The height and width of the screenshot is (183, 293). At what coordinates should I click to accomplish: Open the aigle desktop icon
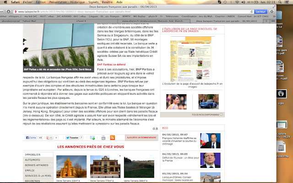(x=281, y=94)
